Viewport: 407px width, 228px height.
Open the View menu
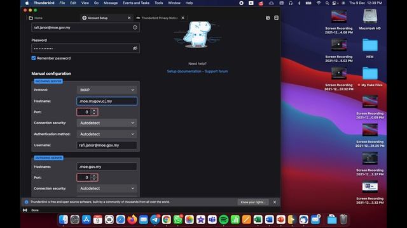click(85, 3)
